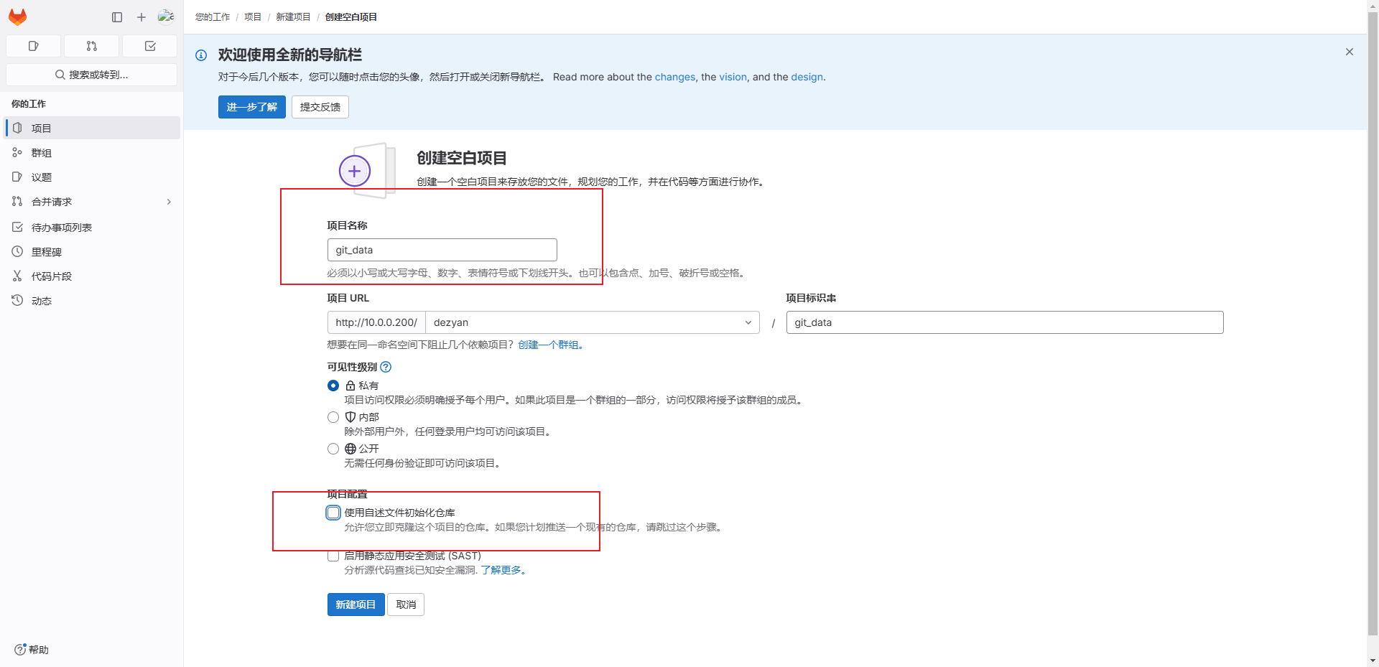The height and width of the screenshot is (667, 1379).
Task: Open 里程碑 in the sidebar
Action: 92,252
